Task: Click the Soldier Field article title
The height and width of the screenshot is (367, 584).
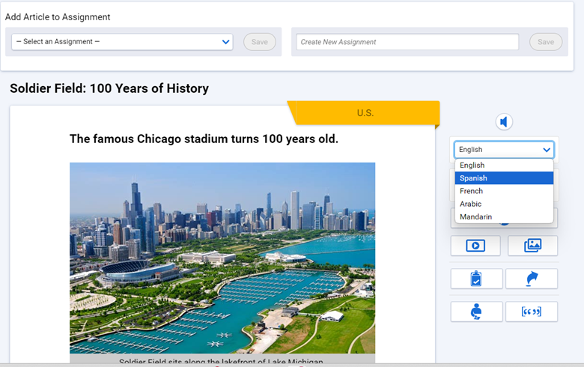Action: point(109,88)
